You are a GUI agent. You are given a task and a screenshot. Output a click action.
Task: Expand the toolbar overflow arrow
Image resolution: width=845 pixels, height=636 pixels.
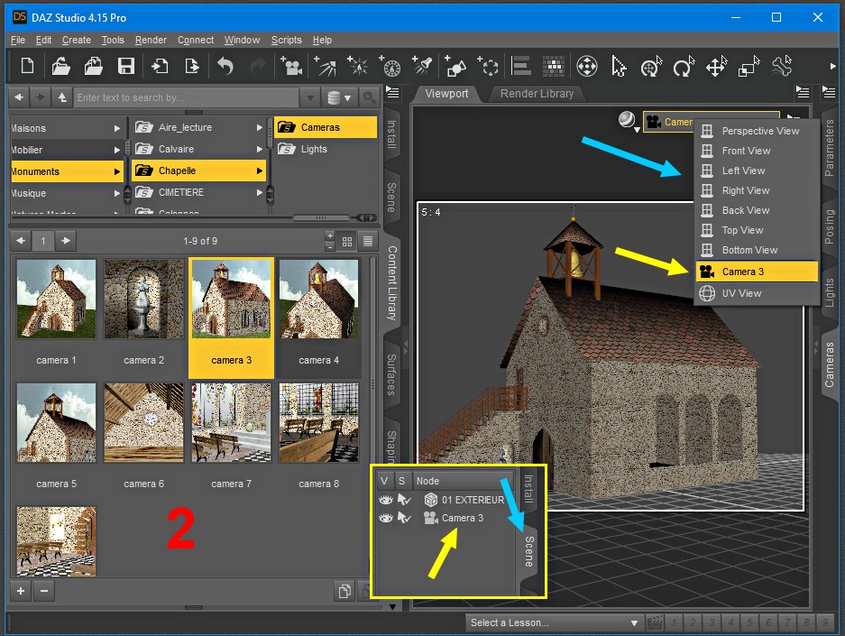pyautogui.click(x=832, y=67)
